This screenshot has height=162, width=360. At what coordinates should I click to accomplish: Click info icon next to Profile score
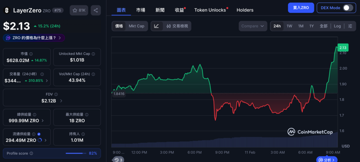31,153
